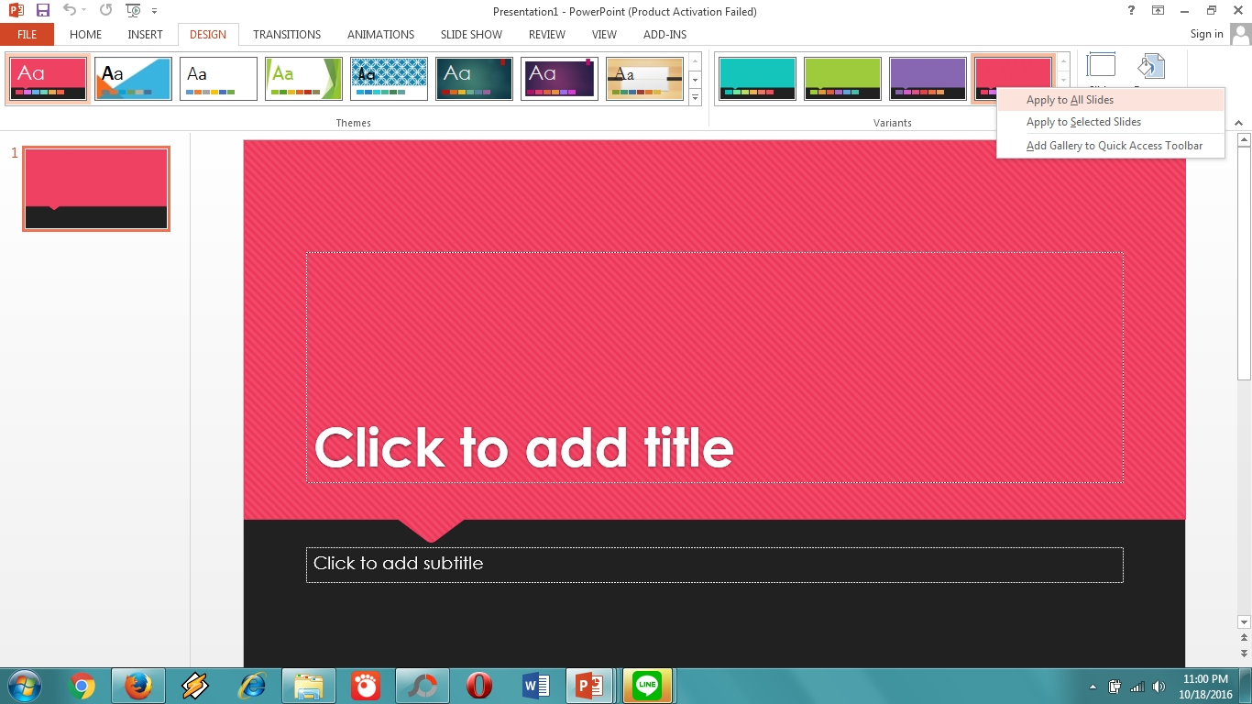1252x704 pixels.
Task: Open Winamp from the taskbar
Action: tap(195, 686)
